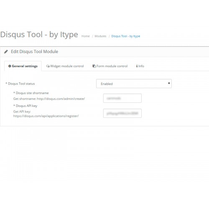Click the comments icon on Widget module control
209x209 pixels.
(48, 66)
